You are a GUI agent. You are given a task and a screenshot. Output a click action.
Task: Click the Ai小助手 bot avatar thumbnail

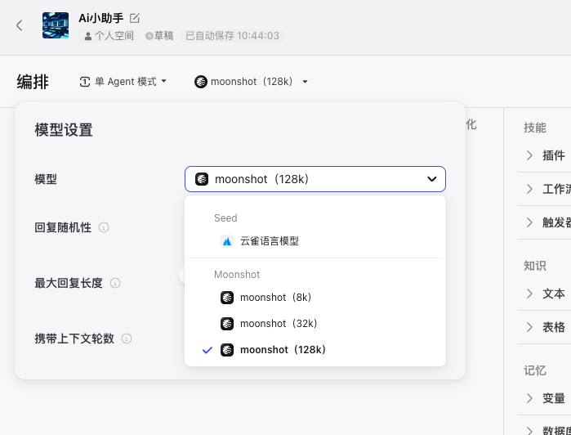[56, 25]
